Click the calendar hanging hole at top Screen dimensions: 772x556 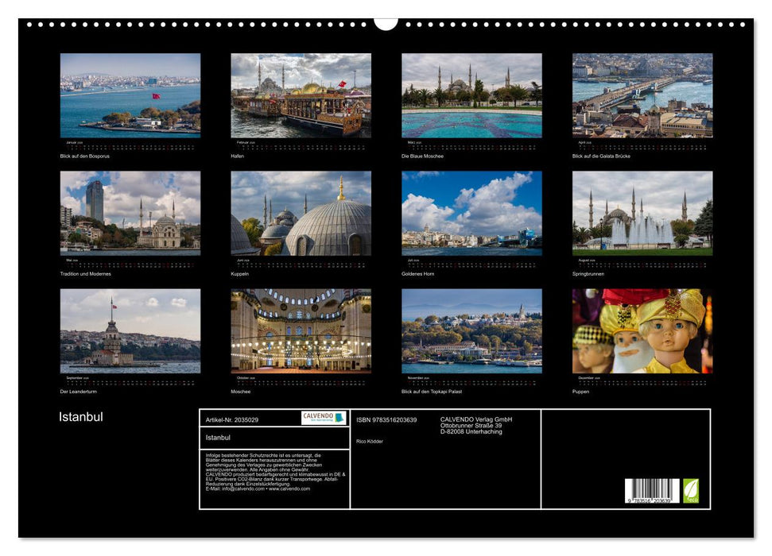386,22
